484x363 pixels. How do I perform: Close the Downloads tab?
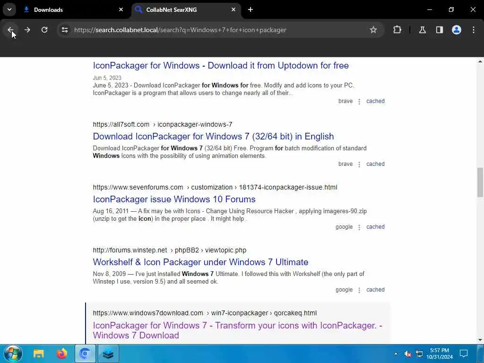[x=121, y=9]
